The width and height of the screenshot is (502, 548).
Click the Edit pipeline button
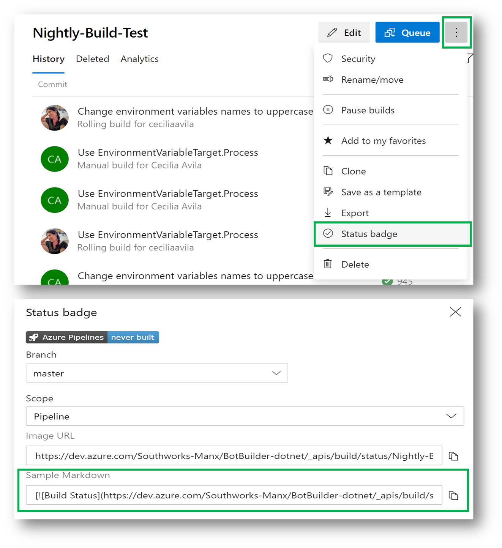point(344,32)
